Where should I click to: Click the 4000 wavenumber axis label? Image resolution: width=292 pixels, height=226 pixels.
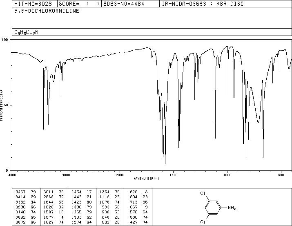[12, 175]
